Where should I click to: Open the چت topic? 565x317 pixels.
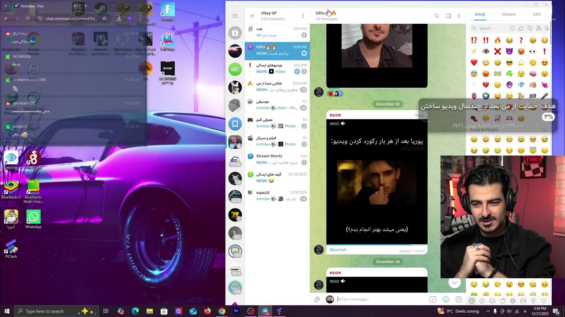(x=277, y=32)
